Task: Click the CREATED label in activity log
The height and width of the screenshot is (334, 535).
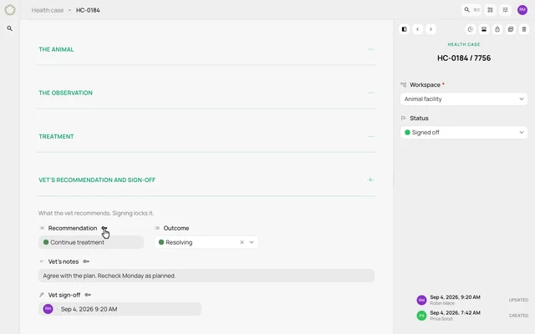Action: [x=518, y=316]
